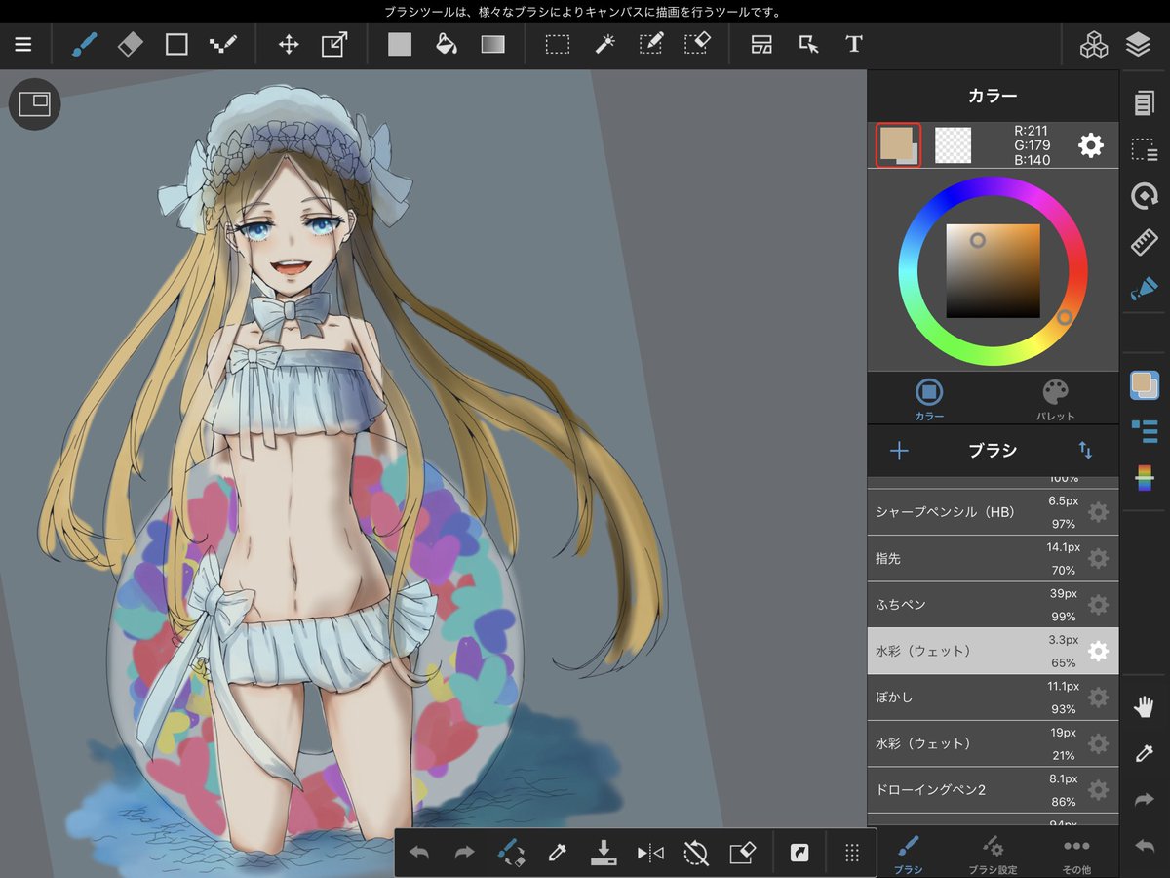Select the Dot pen tool
Image resolution: width=1170 pixels, height=878 pixels.
pos(223,45)
